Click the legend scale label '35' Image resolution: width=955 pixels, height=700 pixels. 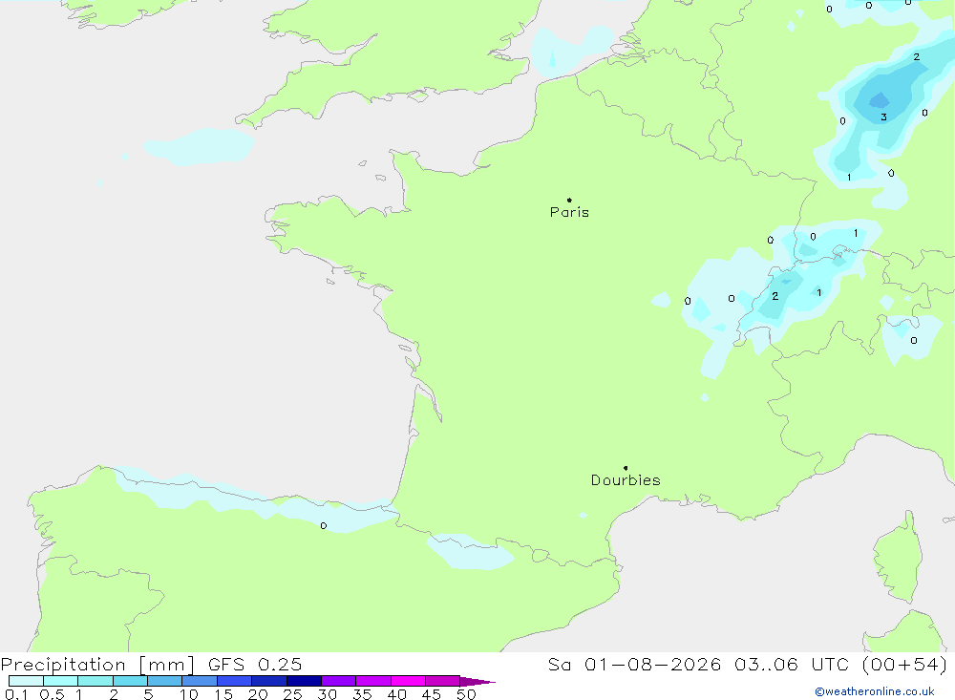point(362,694)
